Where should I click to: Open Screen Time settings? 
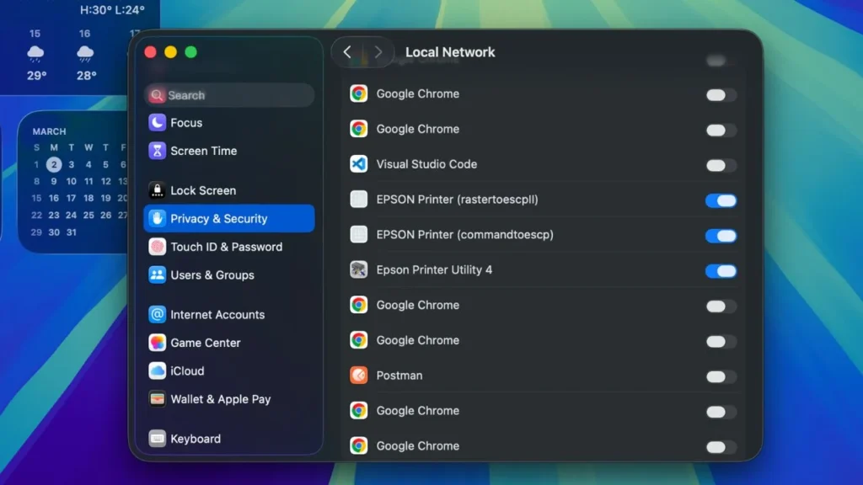click(202, 151)
